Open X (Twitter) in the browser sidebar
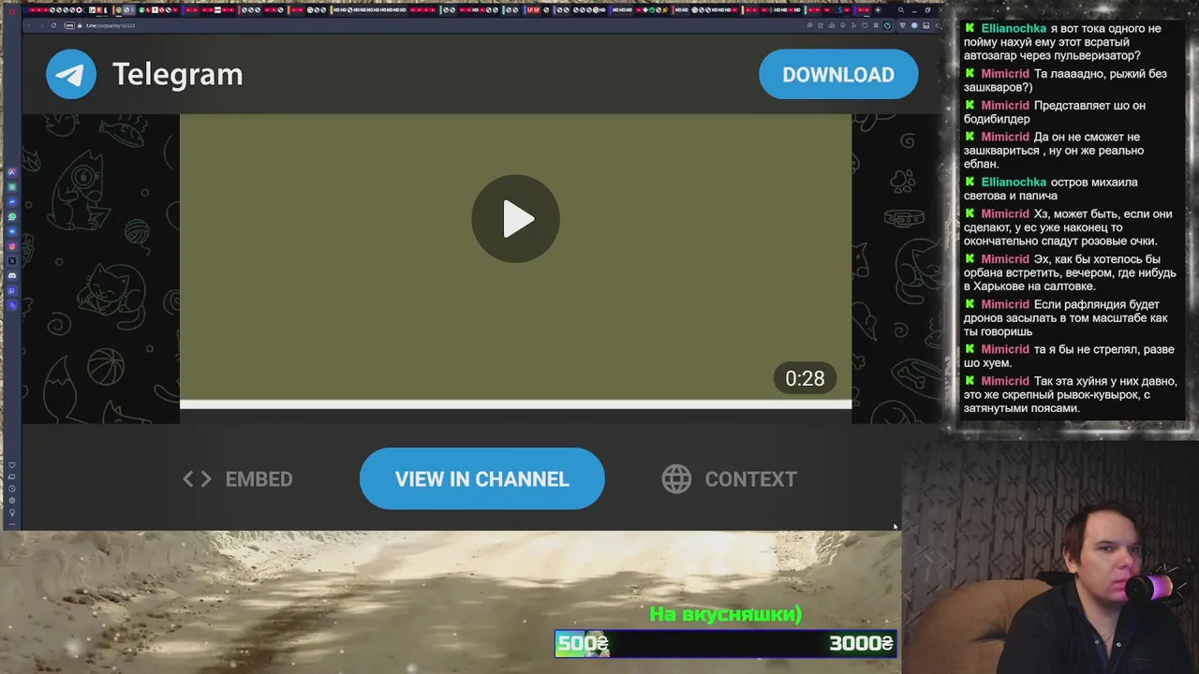1199x674 pixels. pyautogui.click(x=12, y=261)
